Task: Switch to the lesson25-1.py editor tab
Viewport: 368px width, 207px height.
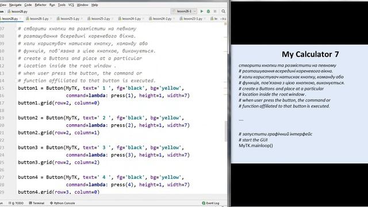Action: tap(70, 18)
